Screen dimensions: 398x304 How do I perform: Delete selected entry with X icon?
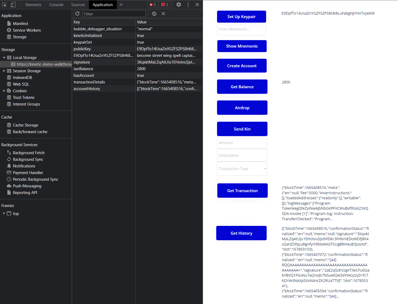pos(163,14)
